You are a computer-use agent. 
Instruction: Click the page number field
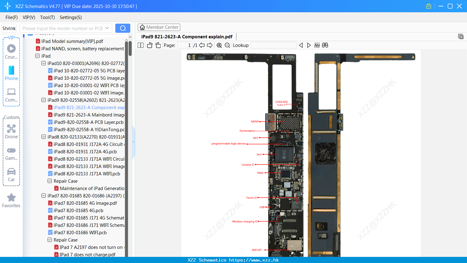(x=185, y=45)
